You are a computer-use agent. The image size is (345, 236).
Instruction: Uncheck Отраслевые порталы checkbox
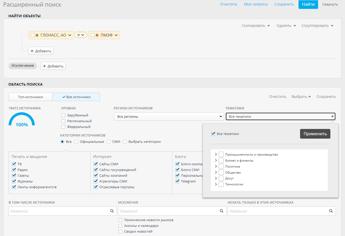coord(96,187)
